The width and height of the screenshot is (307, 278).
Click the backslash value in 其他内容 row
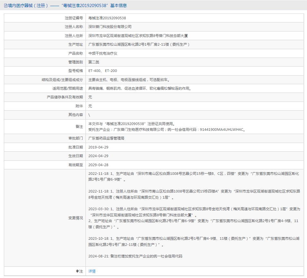pos(89,115)
